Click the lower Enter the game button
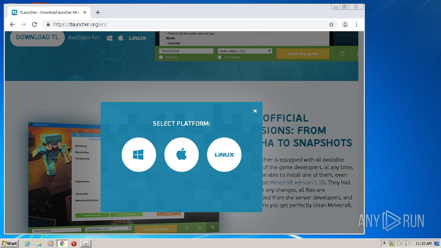The image size is (441, 248). 156,229
